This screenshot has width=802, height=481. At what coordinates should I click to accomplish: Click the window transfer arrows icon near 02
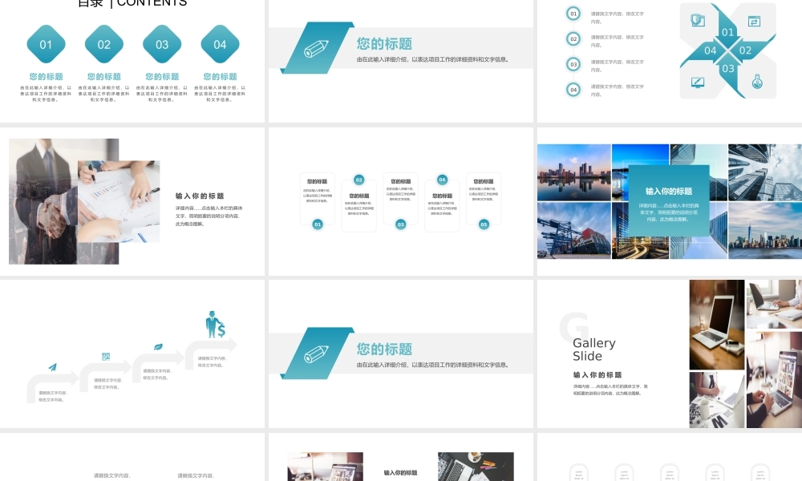click(x=754, y=21)
